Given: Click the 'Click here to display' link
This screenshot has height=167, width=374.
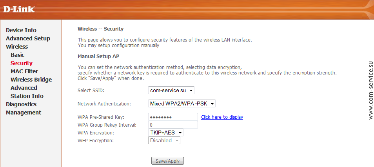Looking at the screenshot, I should point(222,117).
